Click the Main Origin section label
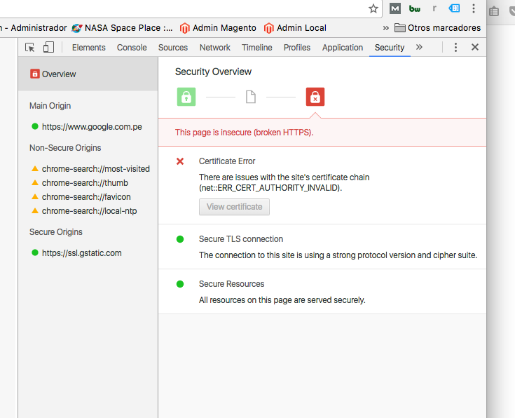This screenshot has height=418, width=515. click(50, 106)
